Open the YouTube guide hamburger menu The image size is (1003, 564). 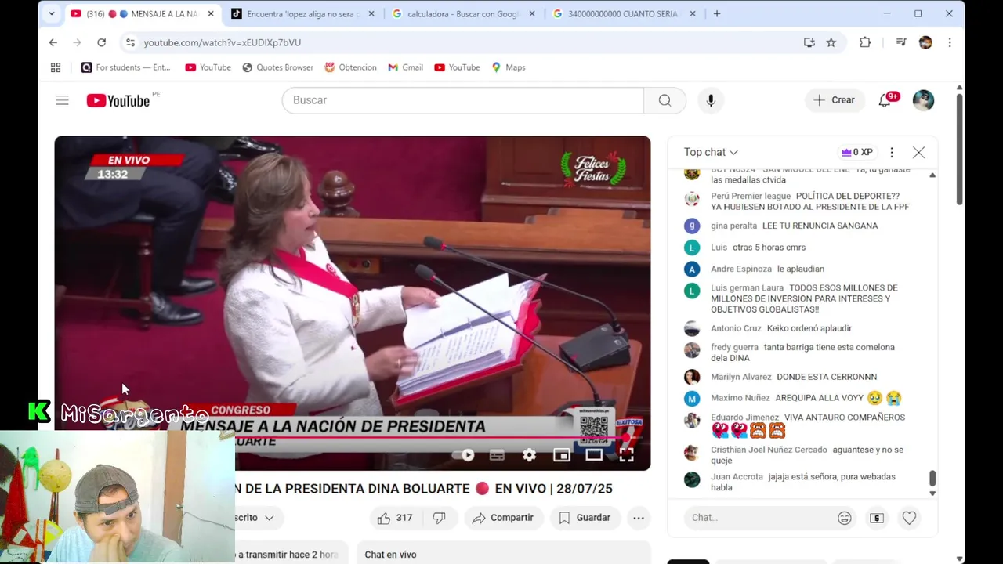[x=63, y=100]
